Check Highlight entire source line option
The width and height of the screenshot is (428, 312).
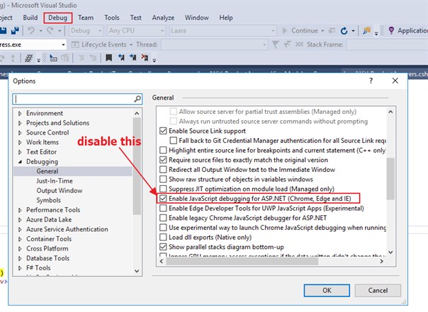pyautogui.click(x=163, y=150)
